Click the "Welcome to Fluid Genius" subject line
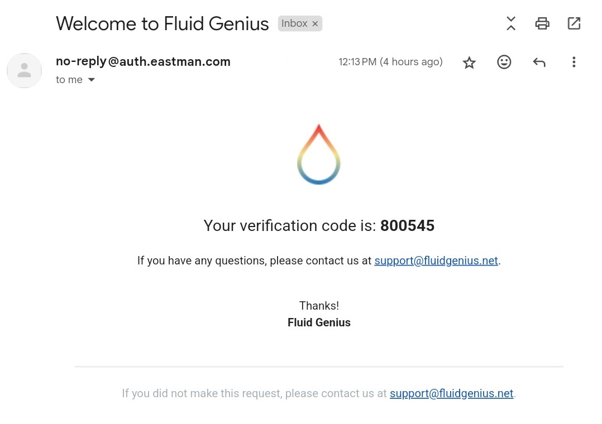Screen dimensions: 602x424 (x=163, y=23)
